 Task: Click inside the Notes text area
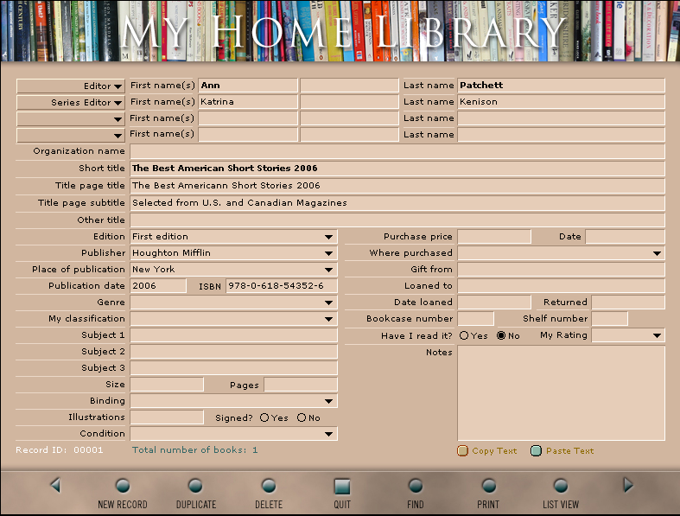click(x=561, y=393)
